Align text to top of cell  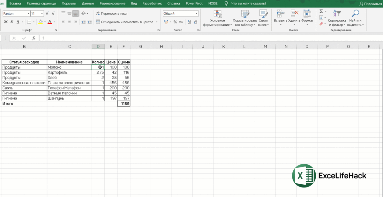tap(63, 13)
